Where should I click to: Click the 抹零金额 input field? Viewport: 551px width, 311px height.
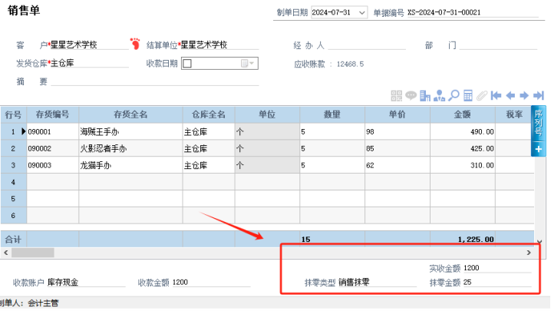(497, 283)
